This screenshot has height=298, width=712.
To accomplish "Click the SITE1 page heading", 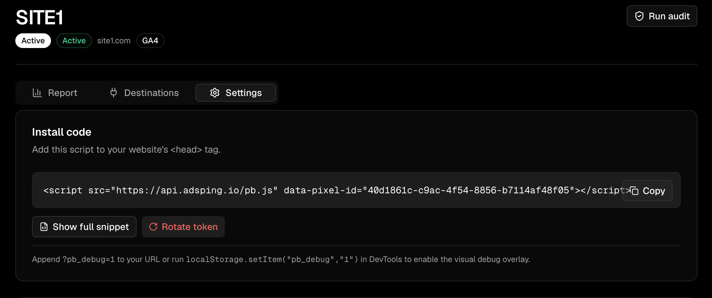I will click(x=39, y=17).
